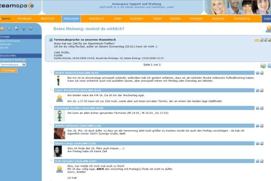Image resolution: width=271 pixels, height=181 pixels.
Task: Switch to the Dateien tab
Action: coord(175,19)
